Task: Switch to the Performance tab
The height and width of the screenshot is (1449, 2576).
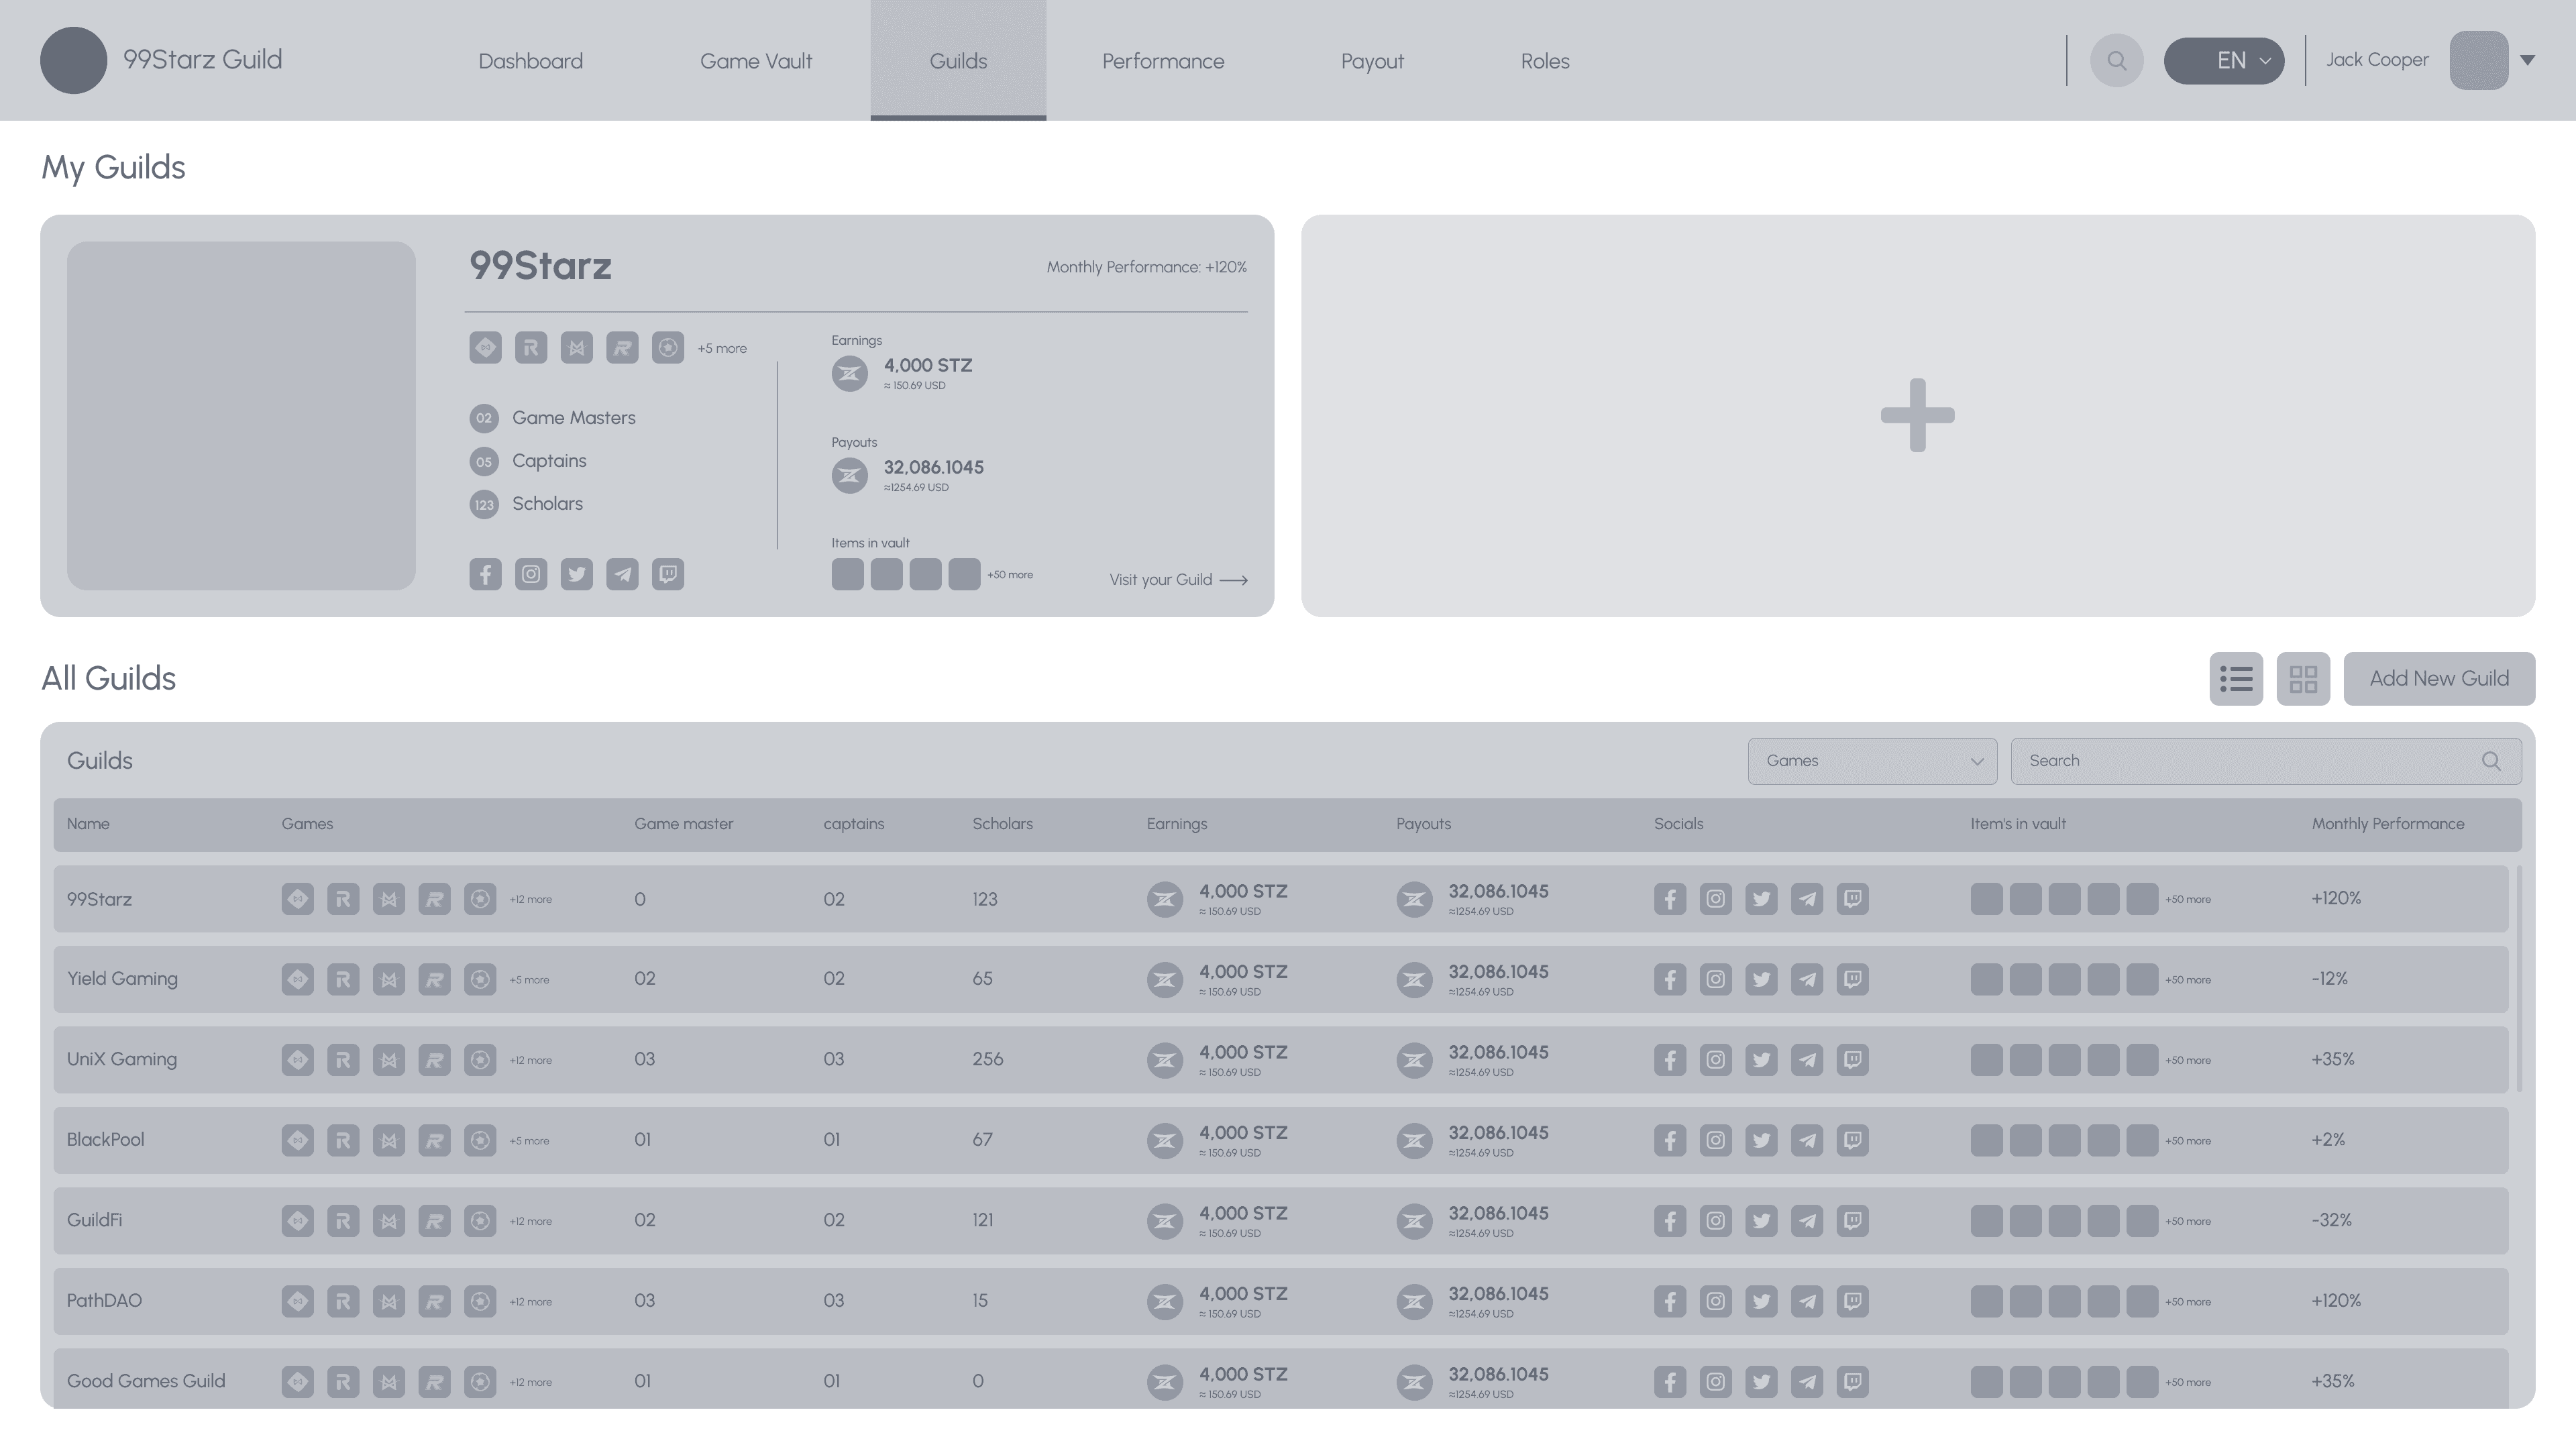Action: click(x=1163, y=61)
